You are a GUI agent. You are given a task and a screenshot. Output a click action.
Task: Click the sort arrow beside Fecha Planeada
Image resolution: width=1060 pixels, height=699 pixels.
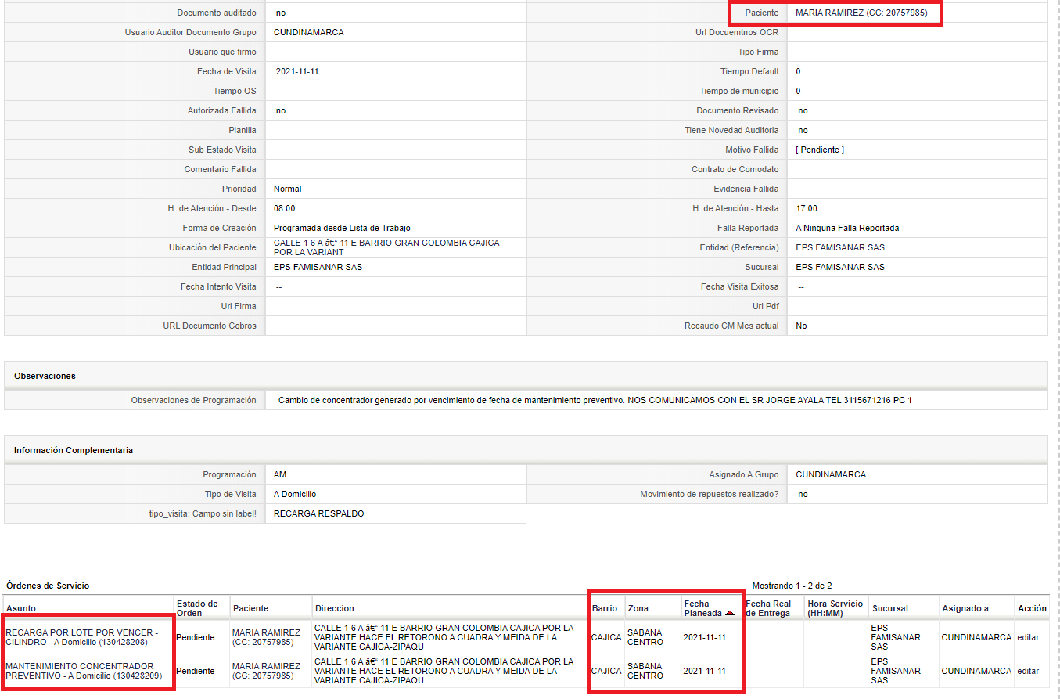click(730, 614)
